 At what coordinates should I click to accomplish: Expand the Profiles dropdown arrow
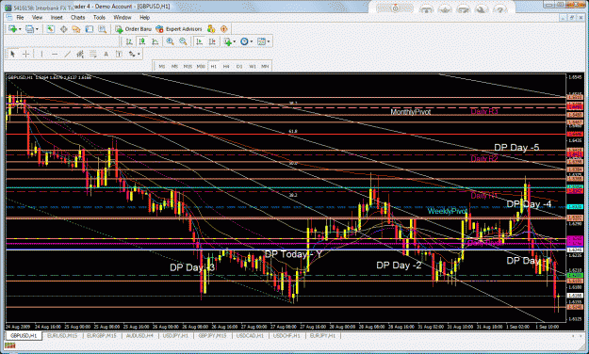click(x=37, y=29)
